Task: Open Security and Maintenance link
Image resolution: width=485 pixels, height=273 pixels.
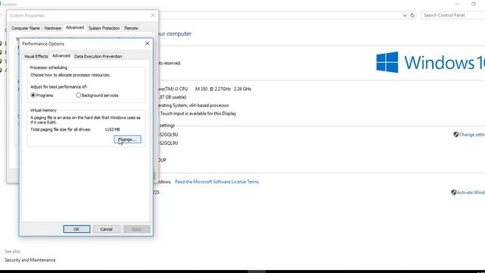Action: (30, 260)
